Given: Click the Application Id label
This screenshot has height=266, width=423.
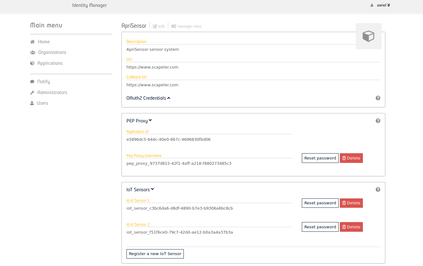Looking at the screenshot, I should 137,132.
